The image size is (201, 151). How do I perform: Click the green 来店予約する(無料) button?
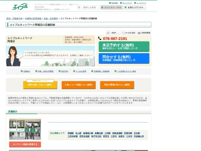pos(124,47)
